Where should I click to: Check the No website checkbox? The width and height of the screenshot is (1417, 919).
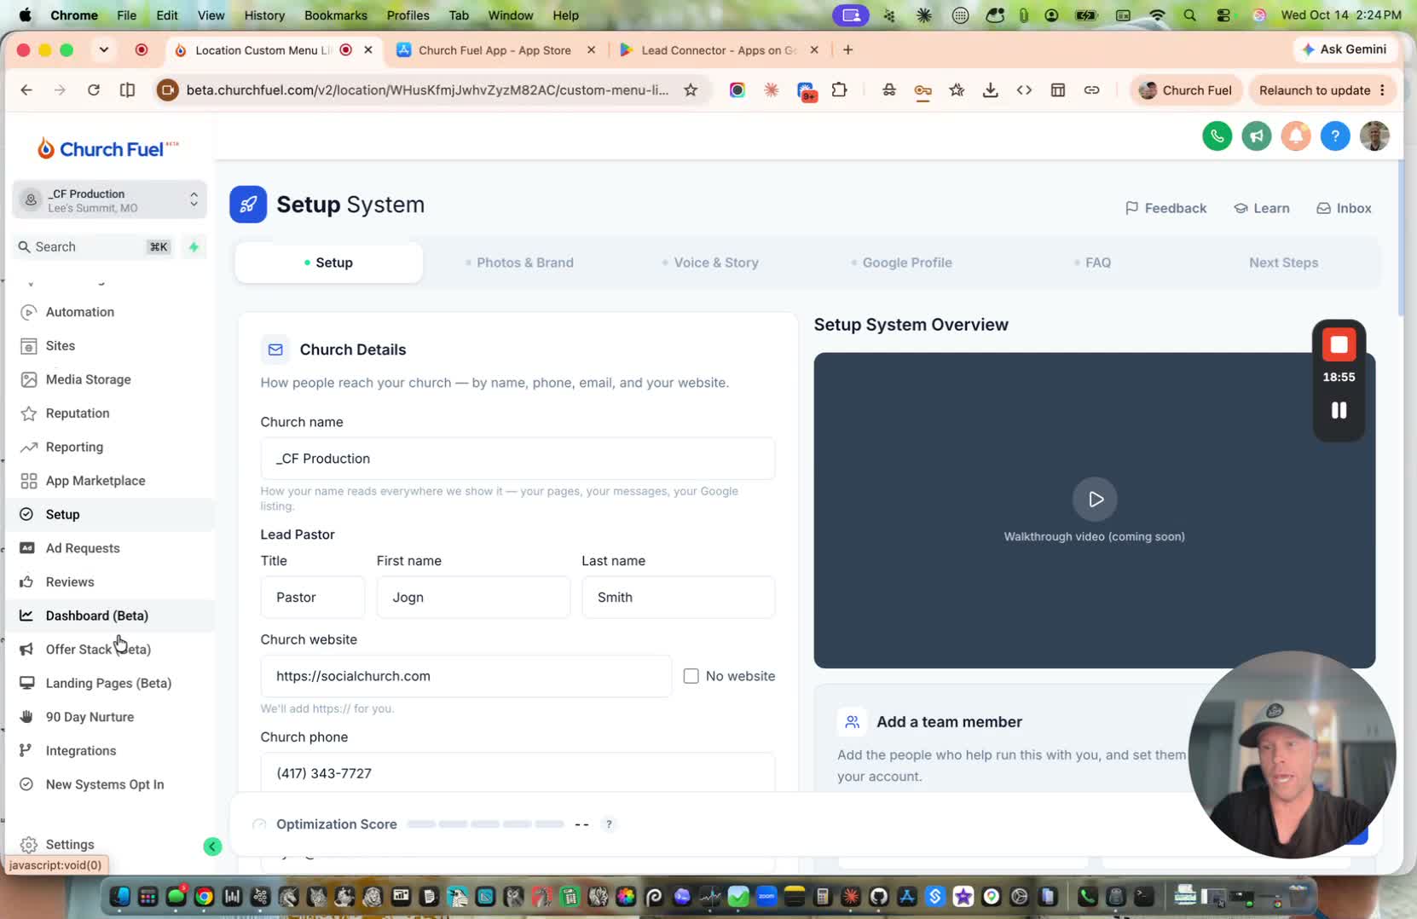click(x=691, y=676)
